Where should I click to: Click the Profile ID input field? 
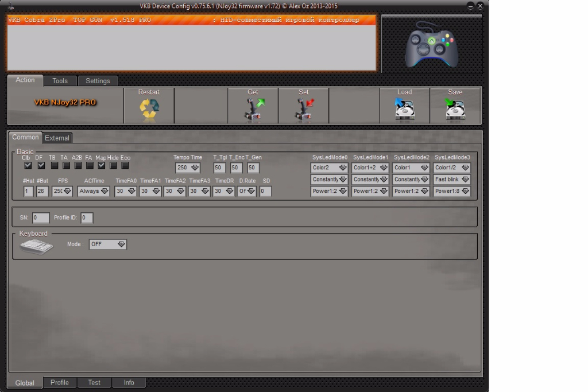87,218
